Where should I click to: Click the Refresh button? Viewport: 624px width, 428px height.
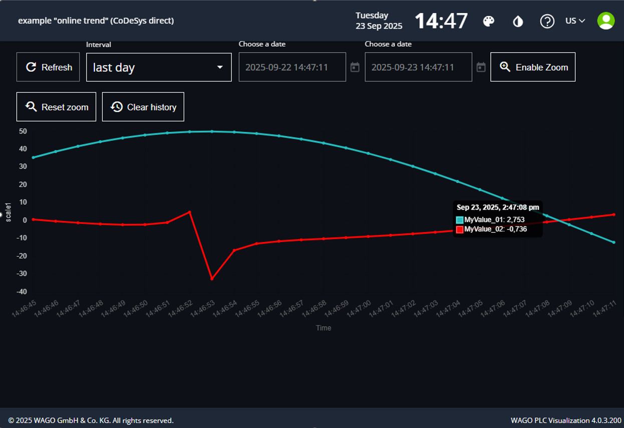[48, 67]
